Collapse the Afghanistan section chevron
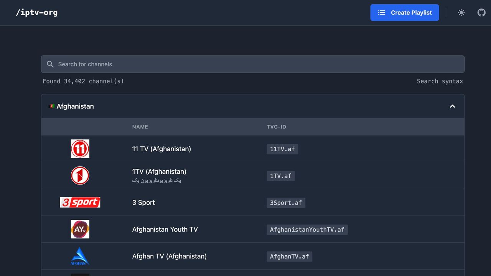491x276 pixels. [452, 106]
